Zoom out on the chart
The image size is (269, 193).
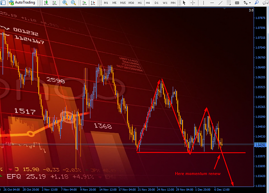[74, 3]
